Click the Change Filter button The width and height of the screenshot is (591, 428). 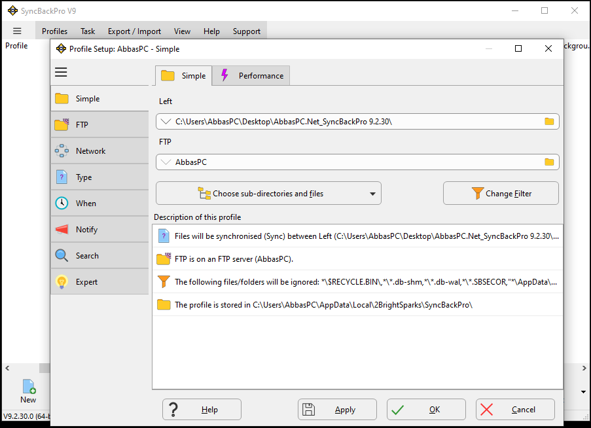(501, 193)
